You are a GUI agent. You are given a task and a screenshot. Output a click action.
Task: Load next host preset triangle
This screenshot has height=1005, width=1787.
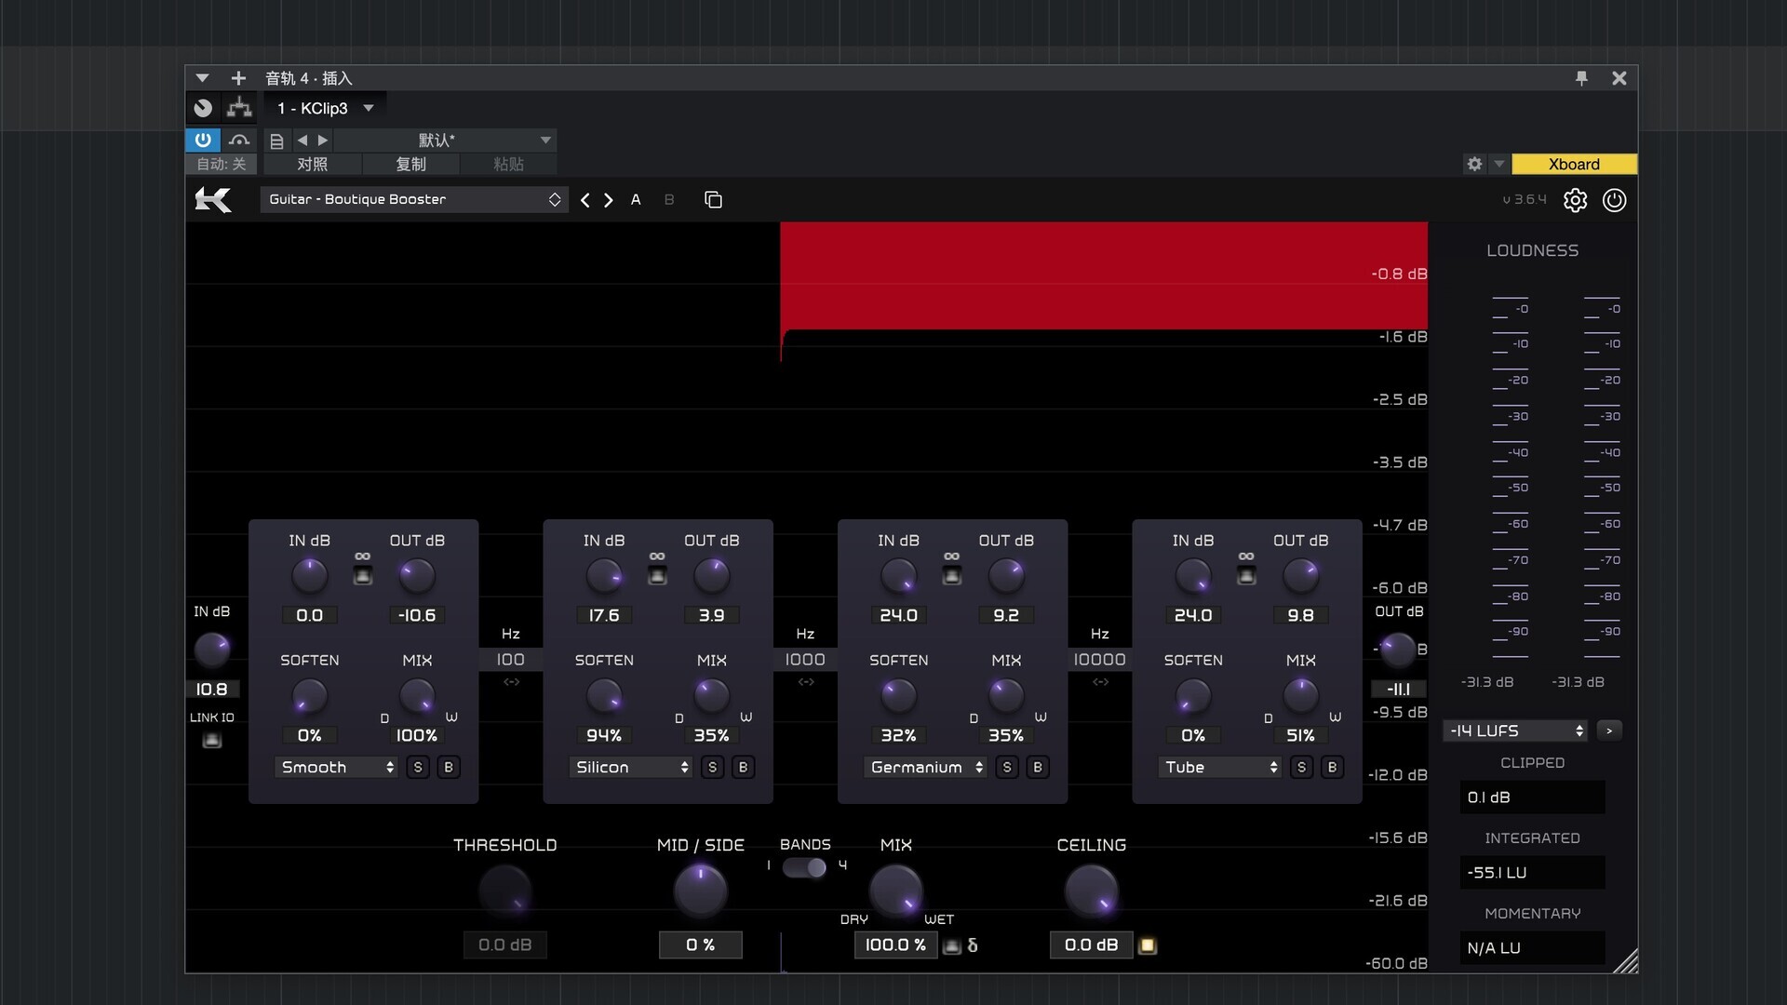(x=323, y=141)
